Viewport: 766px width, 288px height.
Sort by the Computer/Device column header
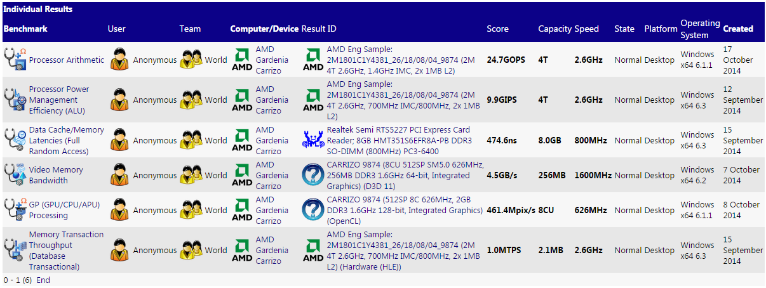click(x=264, y=29)
